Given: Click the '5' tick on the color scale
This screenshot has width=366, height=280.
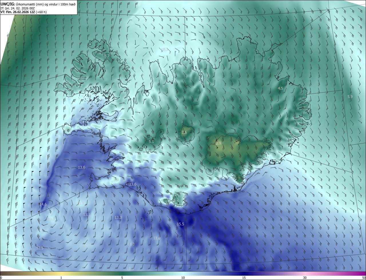Looking at the screenshot, I should 122,278.
